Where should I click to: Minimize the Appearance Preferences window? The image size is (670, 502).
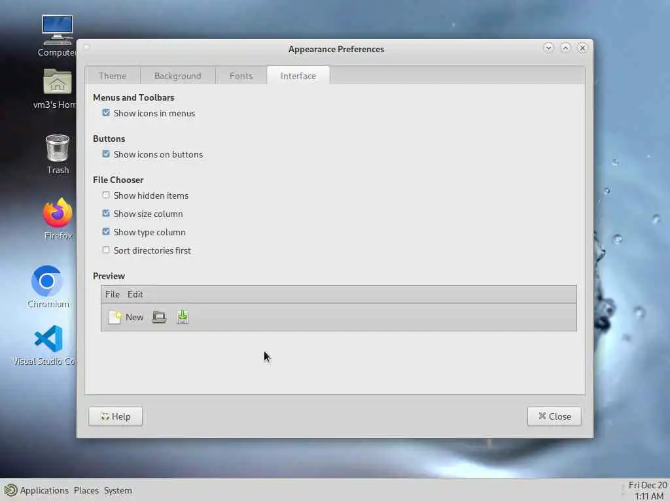point(548,48)
